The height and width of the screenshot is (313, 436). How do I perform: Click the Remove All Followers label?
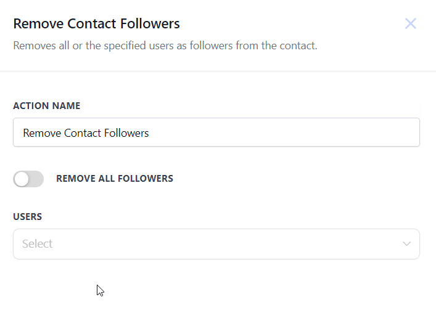pos(115,179)
